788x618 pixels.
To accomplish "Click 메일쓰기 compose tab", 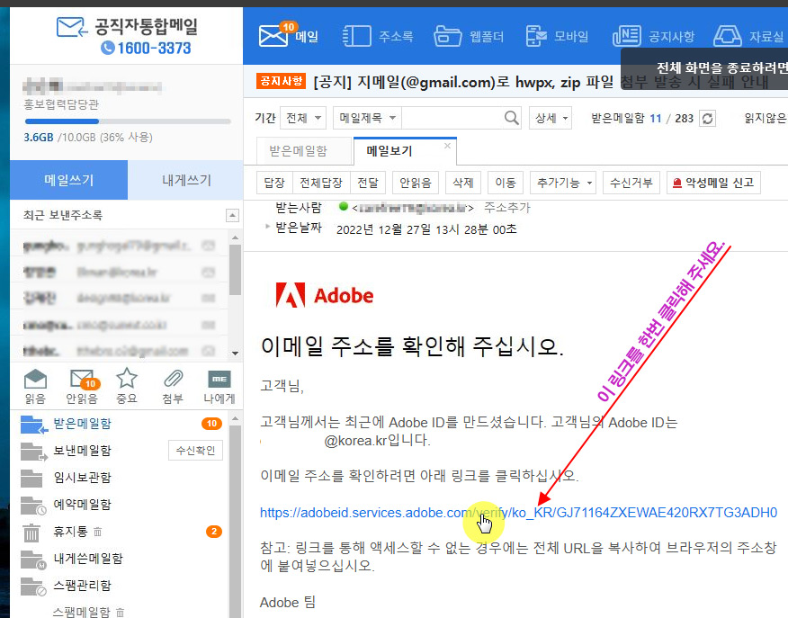I will (x=69, y=180).
